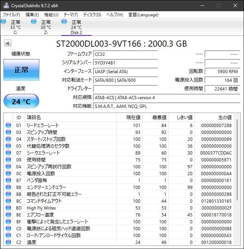Click status orb for attribute 03 スピンアップ時間
Viewport: 244px width, 249px height.
click(8, 132)
